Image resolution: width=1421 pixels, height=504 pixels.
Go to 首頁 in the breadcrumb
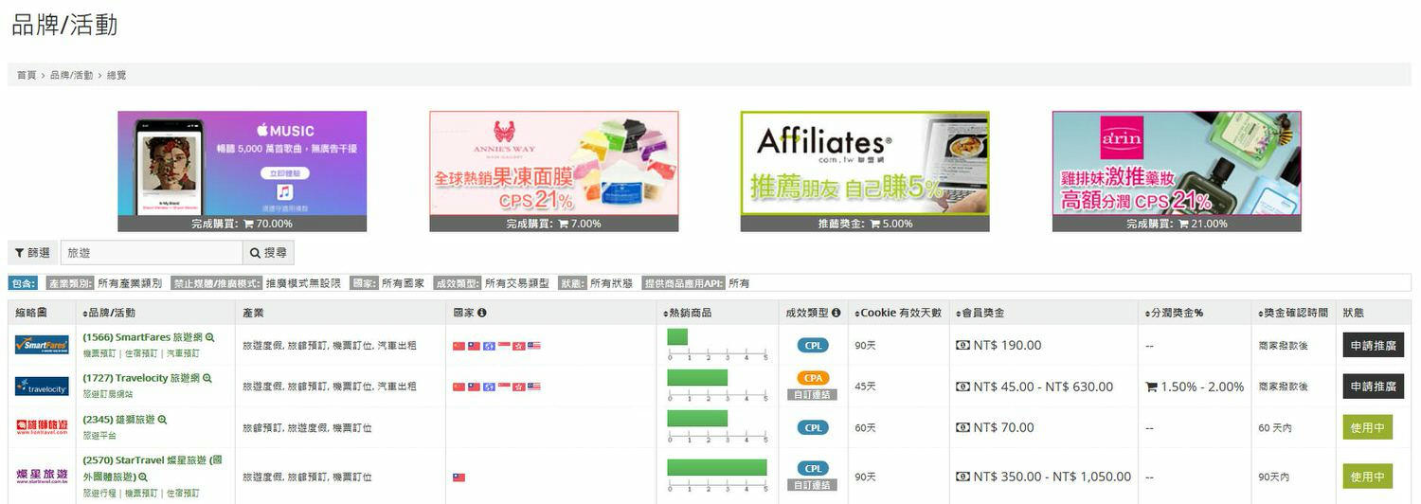coord(26,75)
